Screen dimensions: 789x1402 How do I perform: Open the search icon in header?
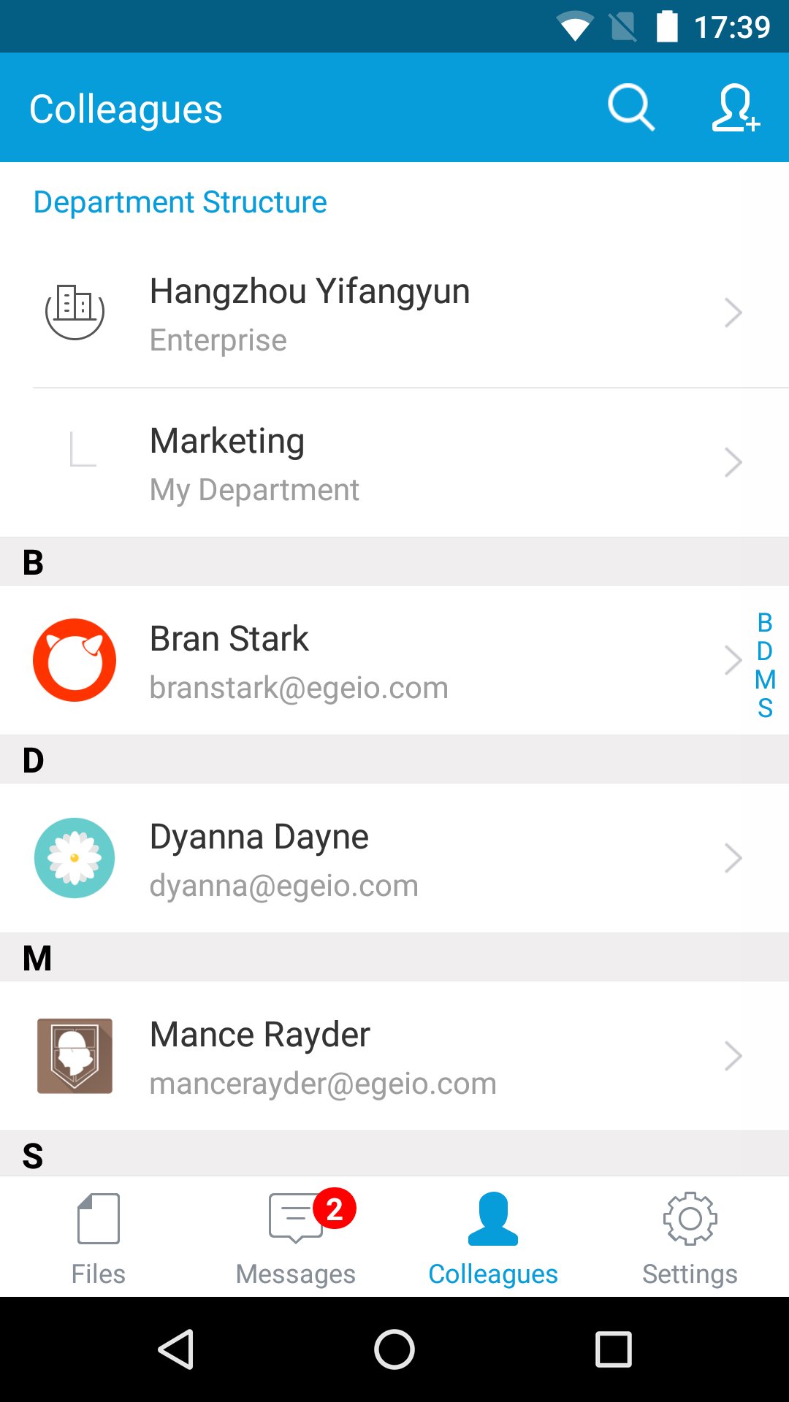pyautogui.click(x=630, y=108)
